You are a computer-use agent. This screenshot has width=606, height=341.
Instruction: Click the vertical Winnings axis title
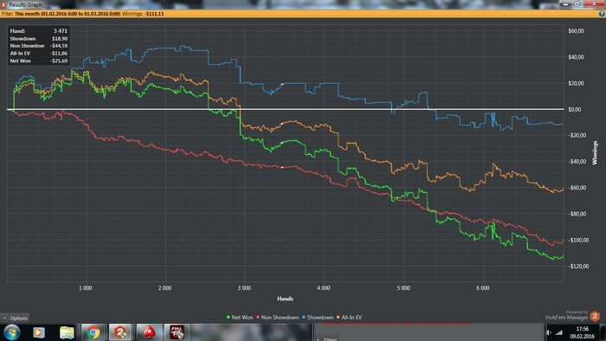click(x=595, y=153)
